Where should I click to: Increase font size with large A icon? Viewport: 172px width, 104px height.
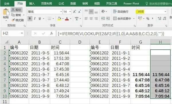pyautogui.click(x=75, y=11)
